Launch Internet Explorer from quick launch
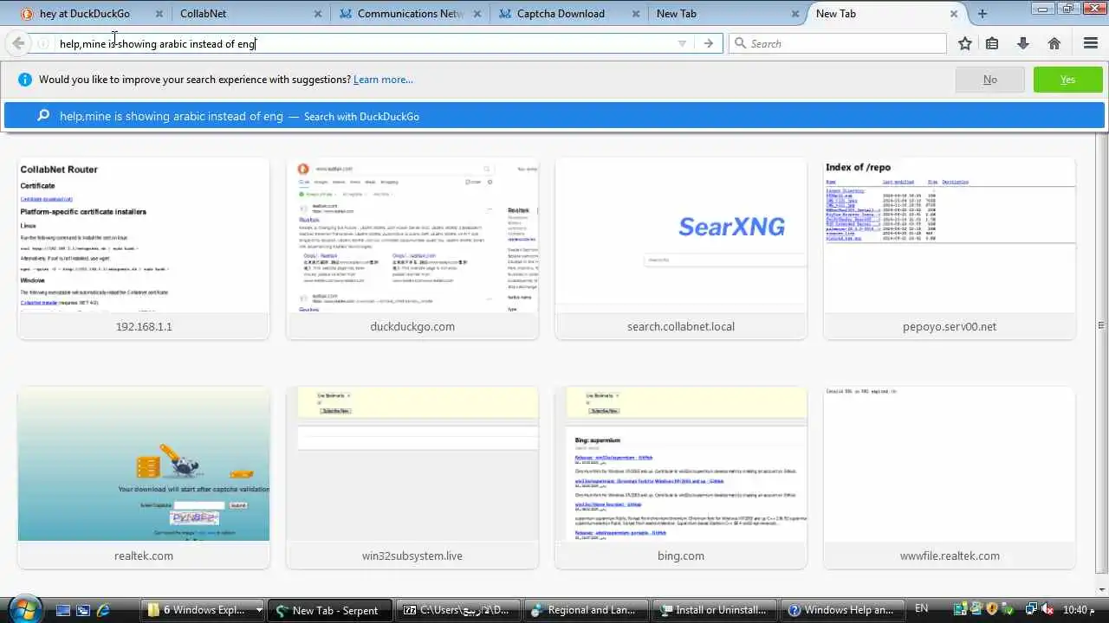 (104, 610)
